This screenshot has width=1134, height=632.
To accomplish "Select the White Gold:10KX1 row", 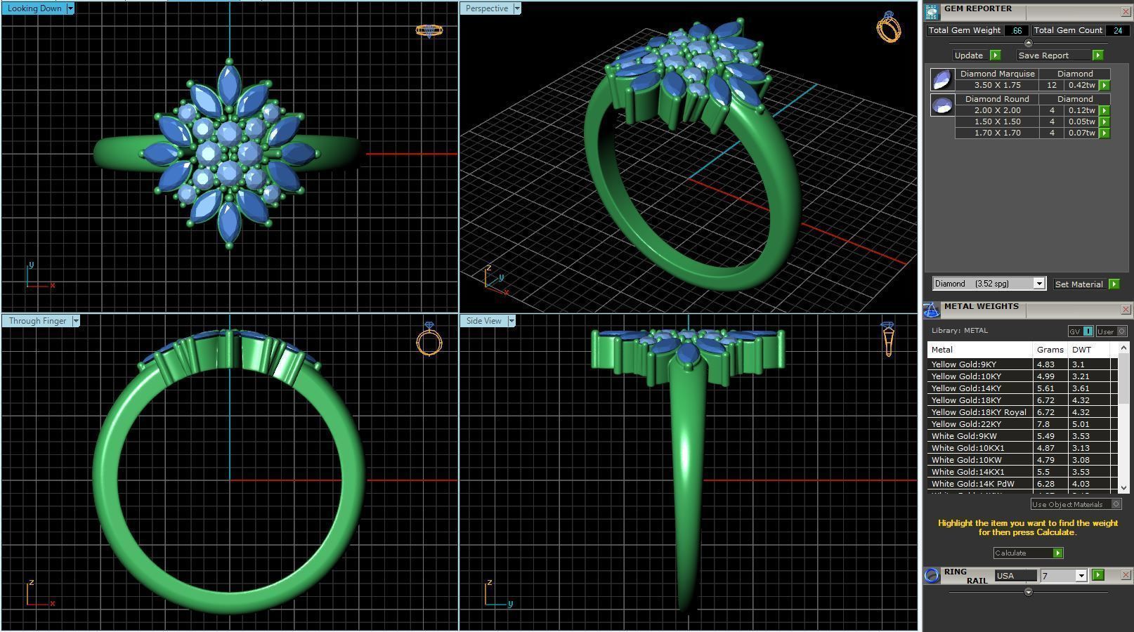I will pos(1022,448).
